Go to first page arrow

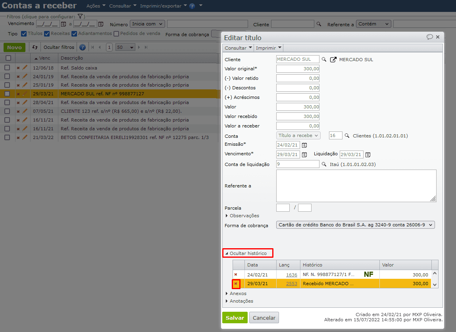click(x=93, y=47)
